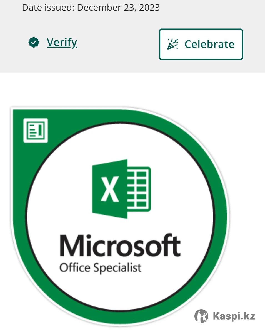Click the December 23, 2023 date
The height and width of the screenshot is (334, 265).
[x=118, y=8]
